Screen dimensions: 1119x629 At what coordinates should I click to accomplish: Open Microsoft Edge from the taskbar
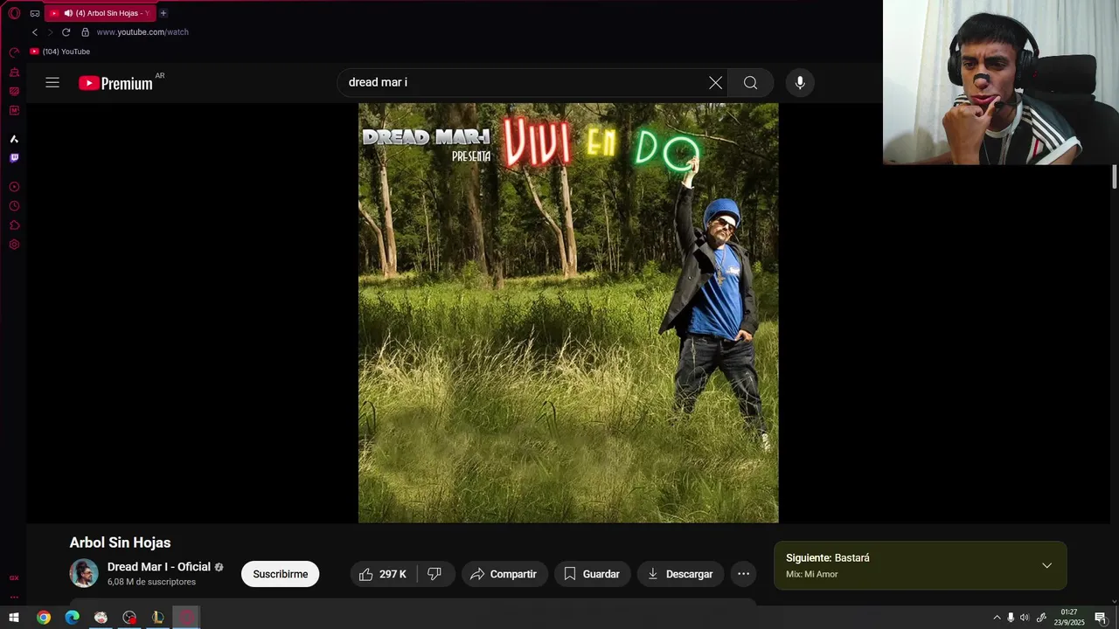(x=73, y=618)
